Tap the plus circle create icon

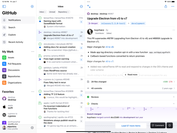coord(32,6)
